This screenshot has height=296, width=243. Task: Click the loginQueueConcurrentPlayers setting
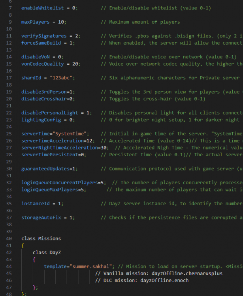coord(60,183)
